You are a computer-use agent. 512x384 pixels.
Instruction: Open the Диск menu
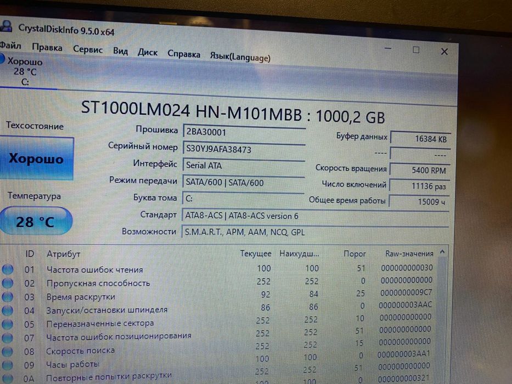[x=148, y=52]
